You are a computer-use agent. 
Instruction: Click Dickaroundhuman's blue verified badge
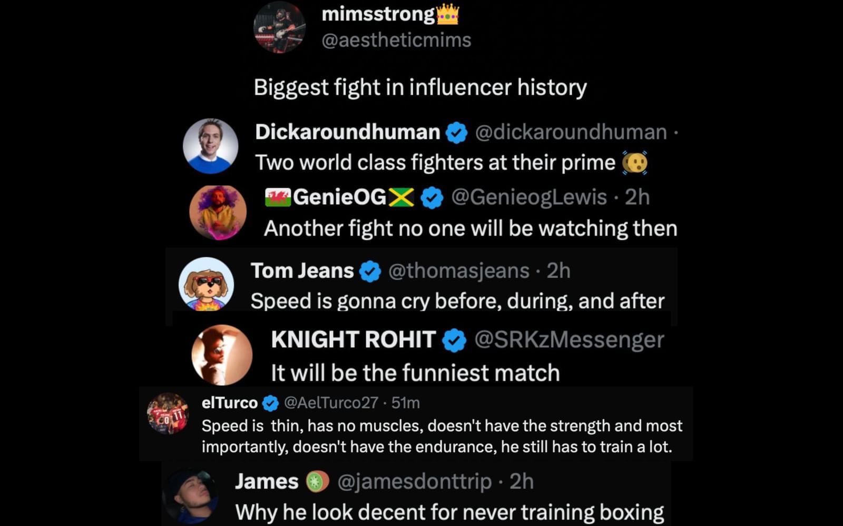[x=456, y=133]
